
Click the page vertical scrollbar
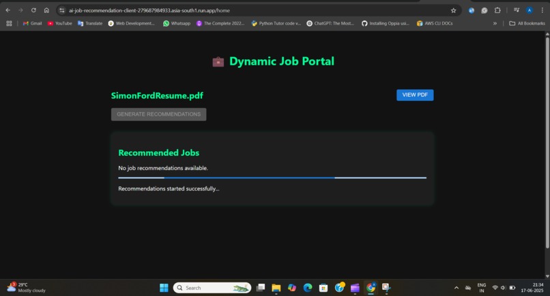click(x=547, y=142)
